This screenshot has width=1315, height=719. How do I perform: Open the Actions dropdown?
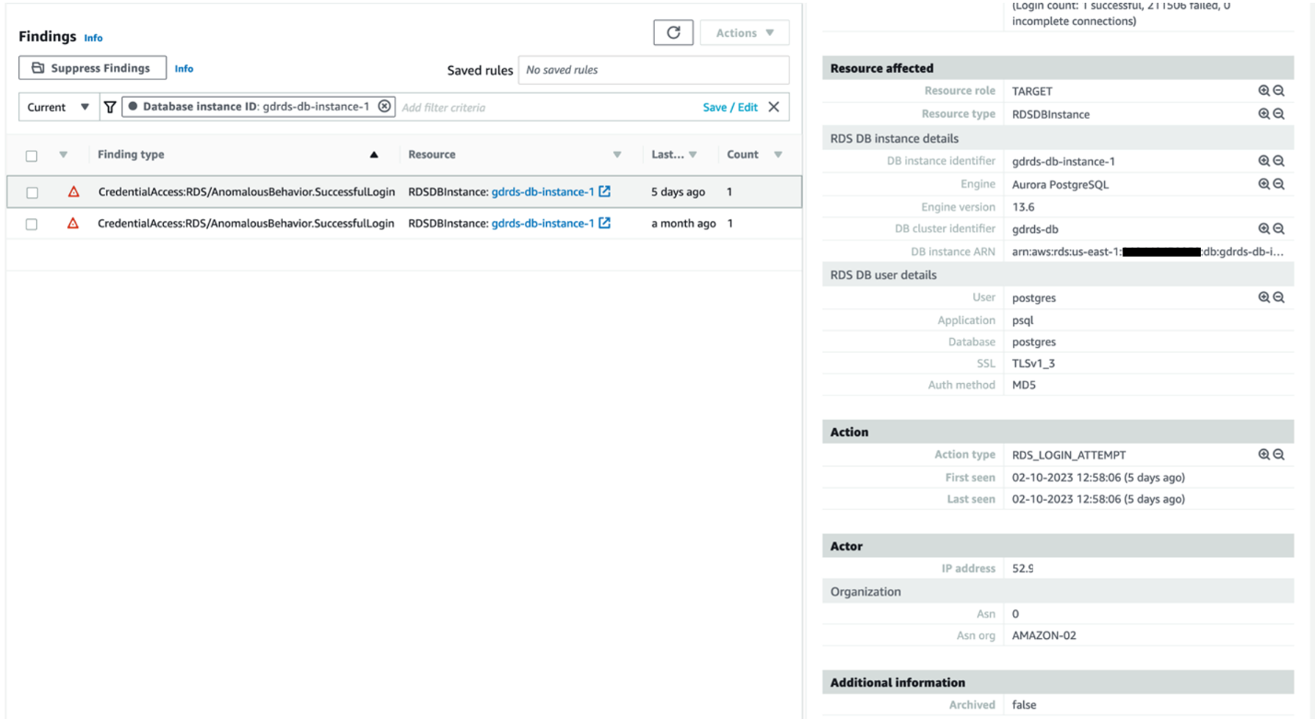(743, 32)
